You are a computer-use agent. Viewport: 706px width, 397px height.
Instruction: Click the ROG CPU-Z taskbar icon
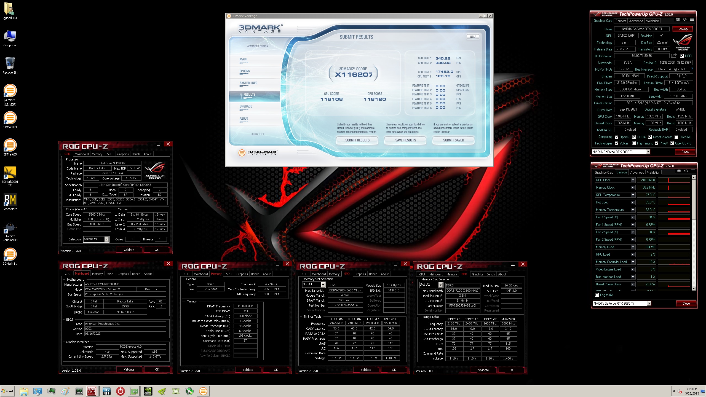92,391
